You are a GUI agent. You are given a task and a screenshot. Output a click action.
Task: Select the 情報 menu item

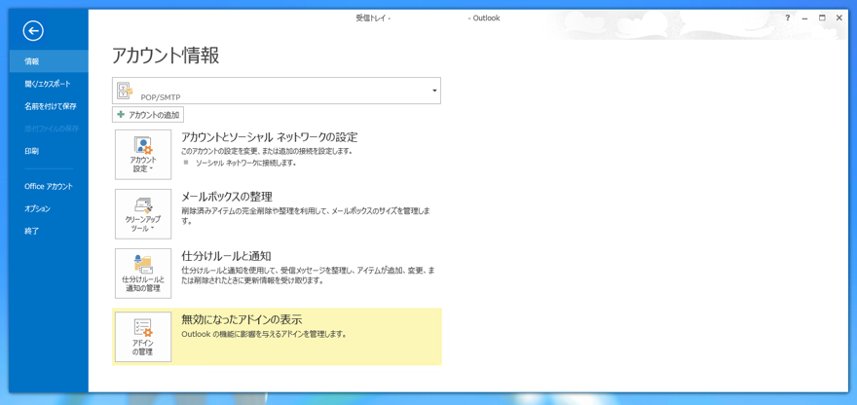click(49, 61)
